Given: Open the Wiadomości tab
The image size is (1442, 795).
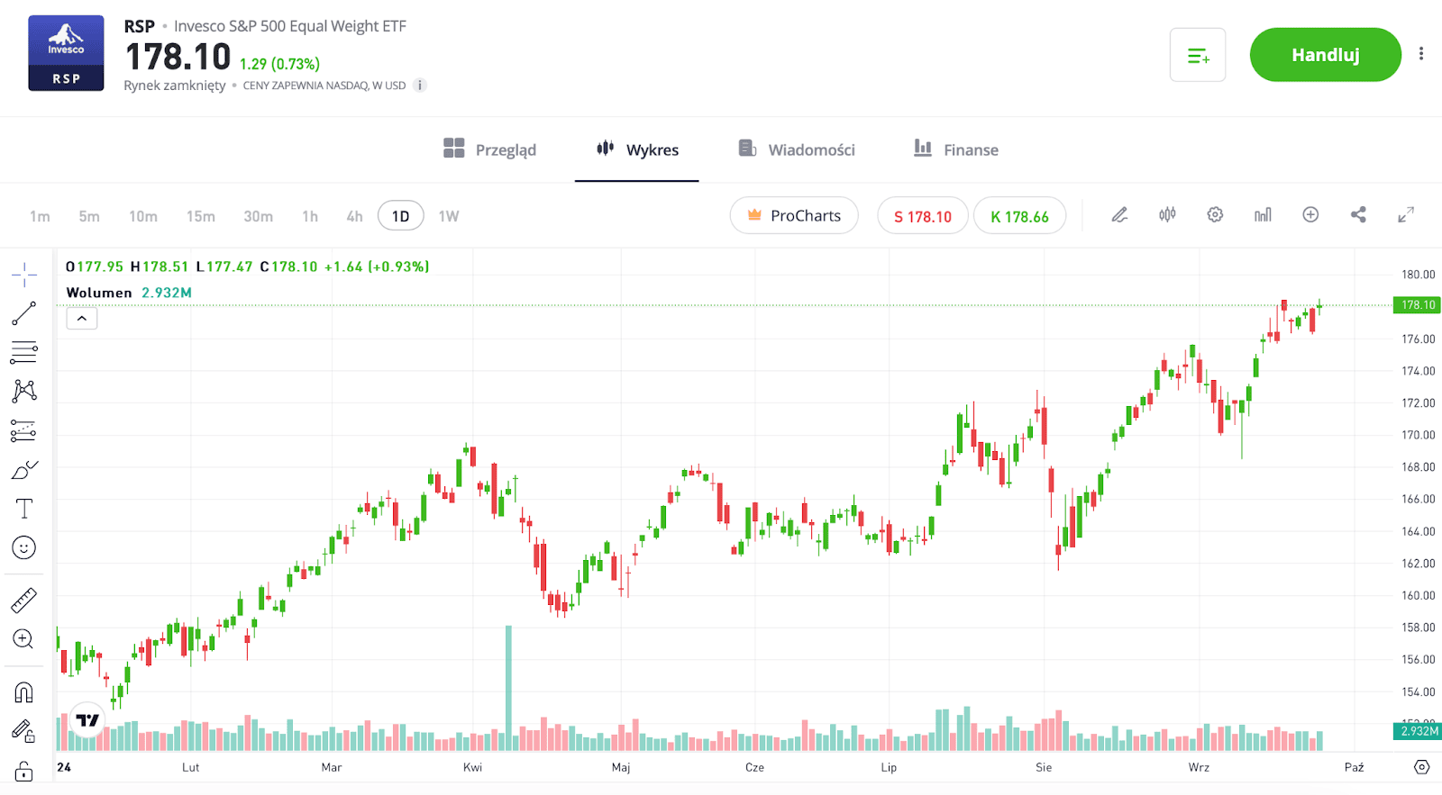Looking at the screenshot, I should pos(797,149).
